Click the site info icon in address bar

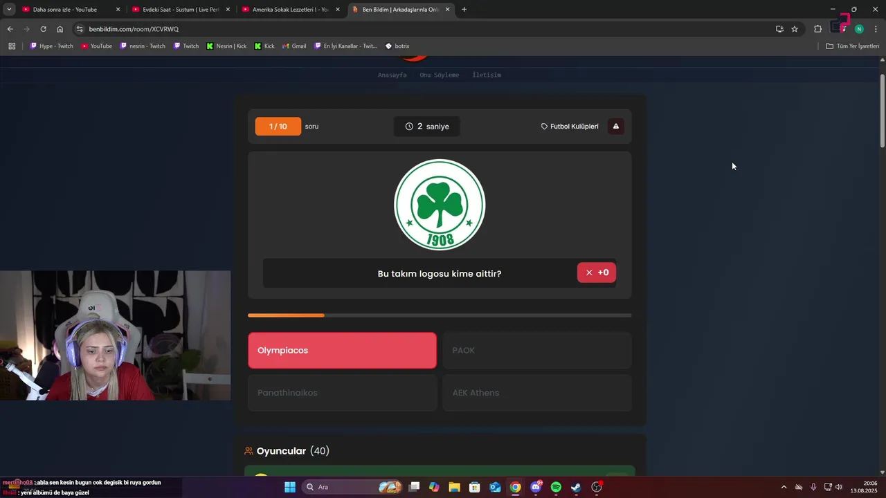pyautogui.click(x=80, y=29)
